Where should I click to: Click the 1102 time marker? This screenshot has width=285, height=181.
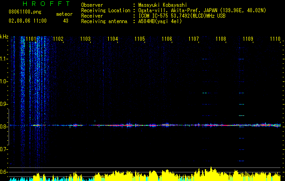pos(58,39)
